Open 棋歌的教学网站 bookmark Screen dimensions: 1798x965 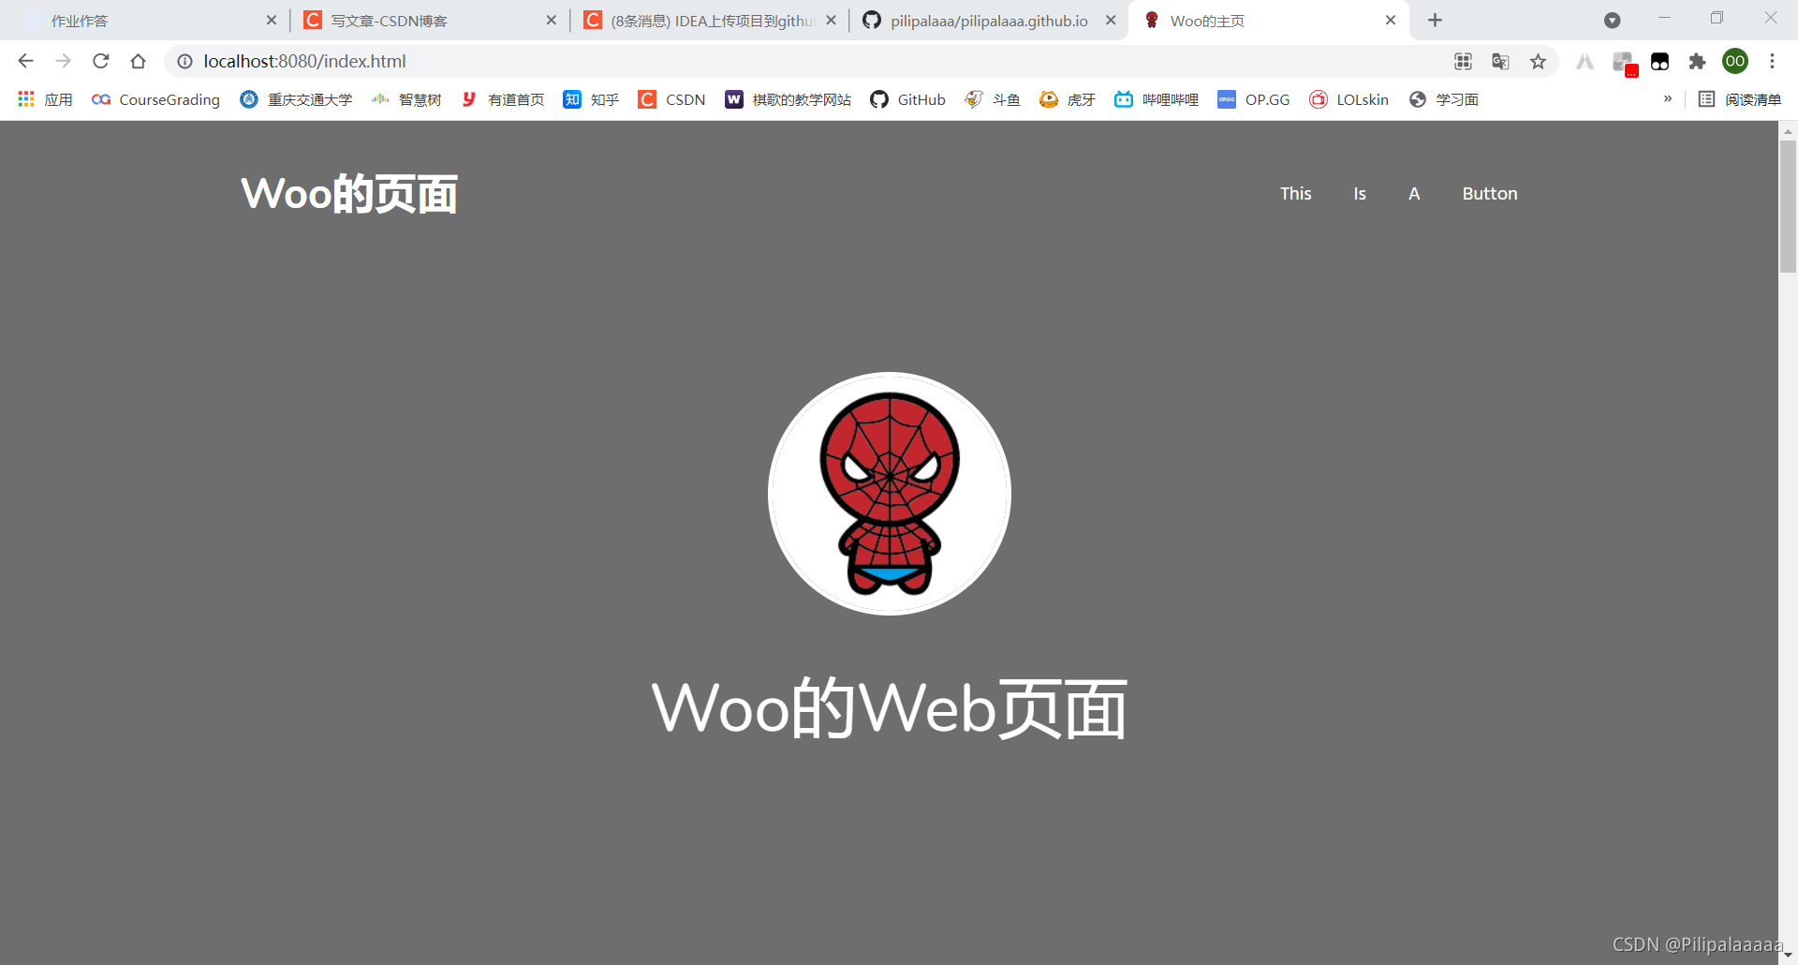[x=788, y=99]
